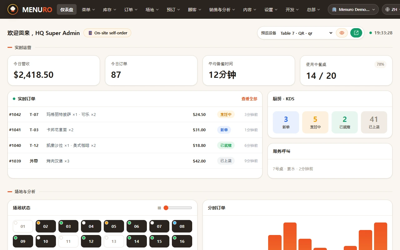Click the building icon in Menuro Demo selector
Screen dimensions: 400x250
(334, 9)
